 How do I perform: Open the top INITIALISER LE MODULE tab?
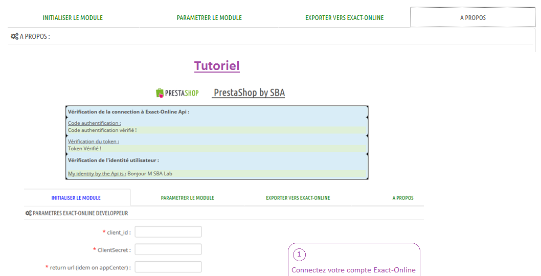tap(73, 17)
